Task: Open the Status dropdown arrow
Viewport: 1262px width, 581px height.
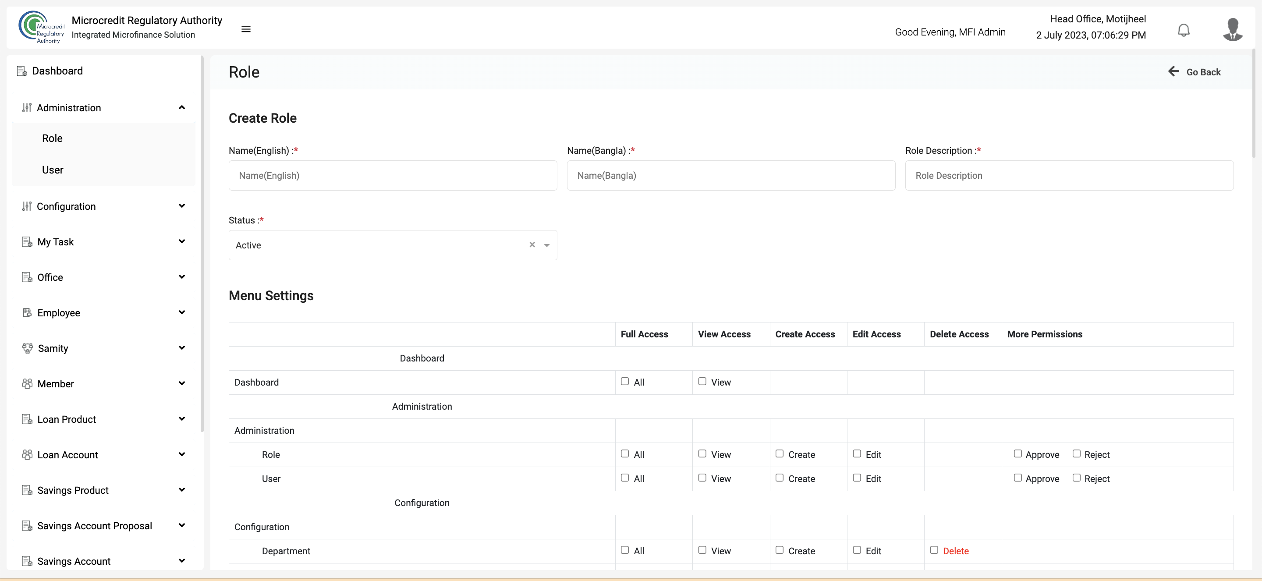Action: (547, 245)
